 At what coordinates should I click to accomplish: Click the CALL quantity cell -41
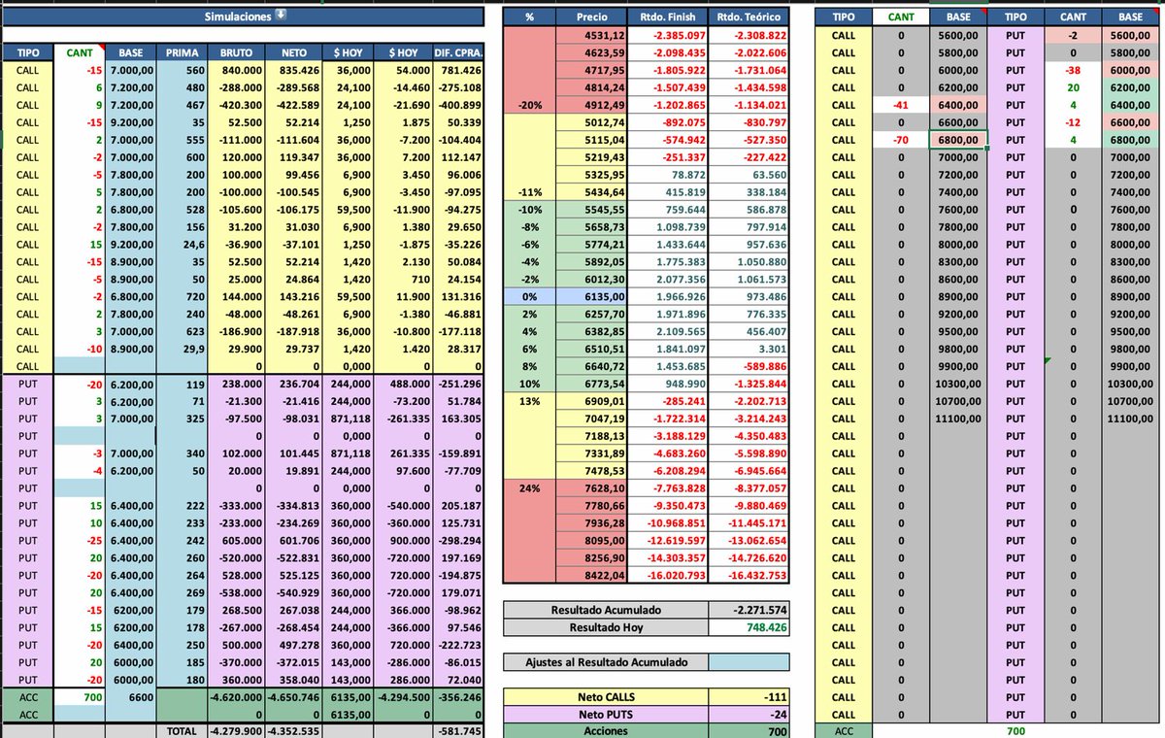(x=900, y=105)
